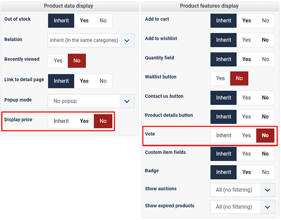Viewport: 281px width, 220px height.
Task: Choose Yes for Add to wishlist
Action: tap(246, 40)
